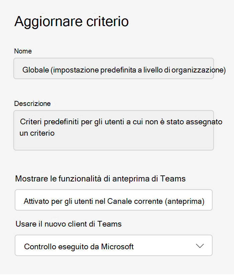Select the Nome input field
Viewport: 234px width, 275px height.
point(114,68)
